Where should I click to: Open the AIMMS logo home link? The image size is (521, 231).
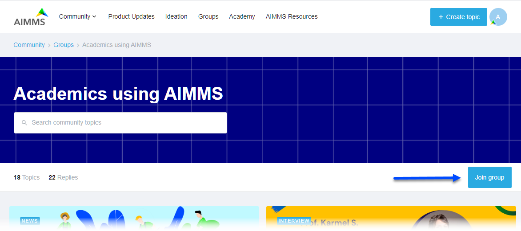pyautogui.click(x=31, y=16)
